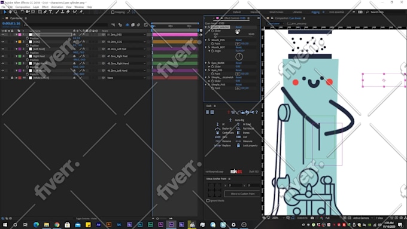Click Mouth_POS point crosshair button
This screenshot has height=229, width=407.
[x=238, y=44]
